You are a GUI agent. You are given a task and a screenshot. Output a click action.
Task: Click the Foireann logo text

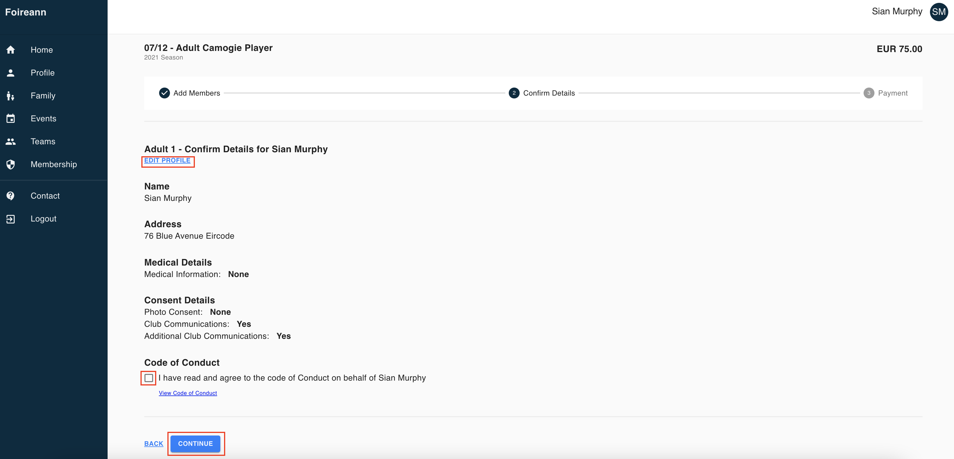pos(25,12)
